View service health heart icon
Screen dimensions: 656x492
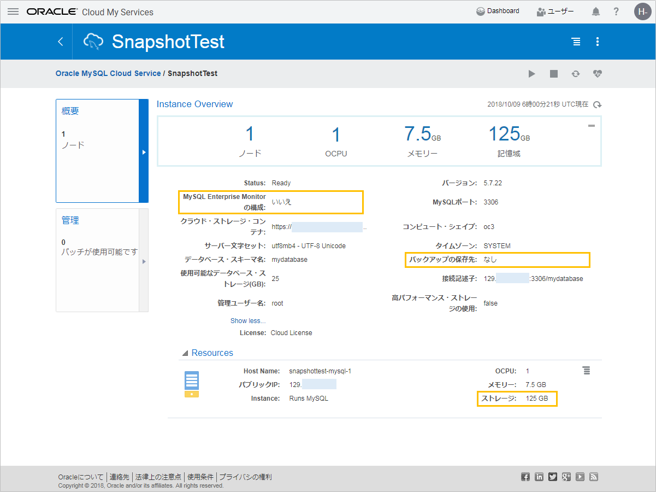pos(597,73)
